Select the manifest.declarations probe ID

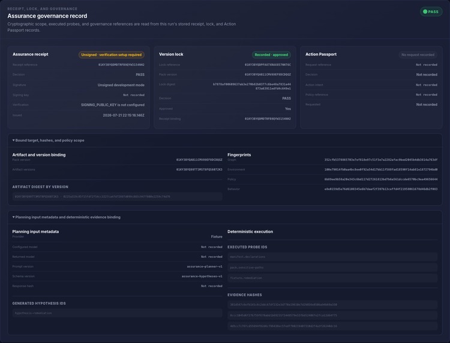(332, 257)
